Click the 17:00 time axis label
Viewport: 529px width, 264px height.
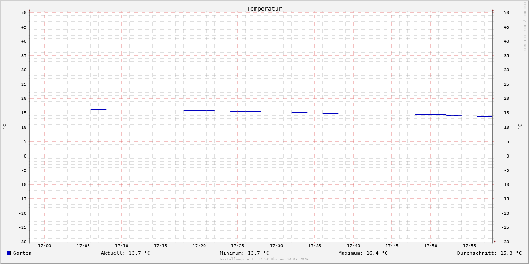click(x=45, y=246)
